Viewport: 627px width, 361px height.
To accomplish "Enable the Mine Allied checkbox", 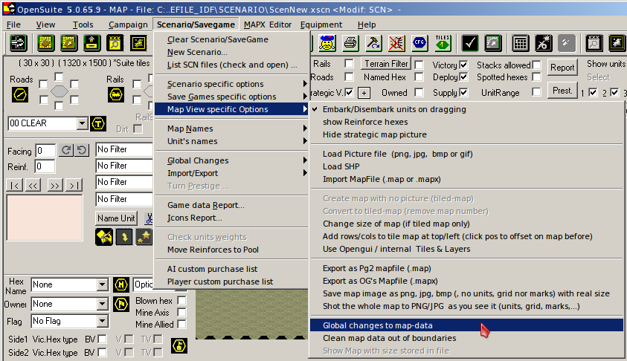I will click(x=181, y=325).
